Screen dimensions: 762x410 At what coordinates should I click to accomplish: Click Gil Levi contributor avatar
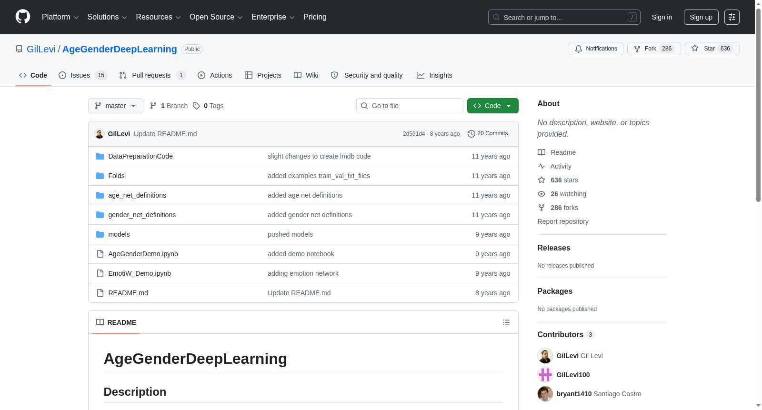point(545,356)
